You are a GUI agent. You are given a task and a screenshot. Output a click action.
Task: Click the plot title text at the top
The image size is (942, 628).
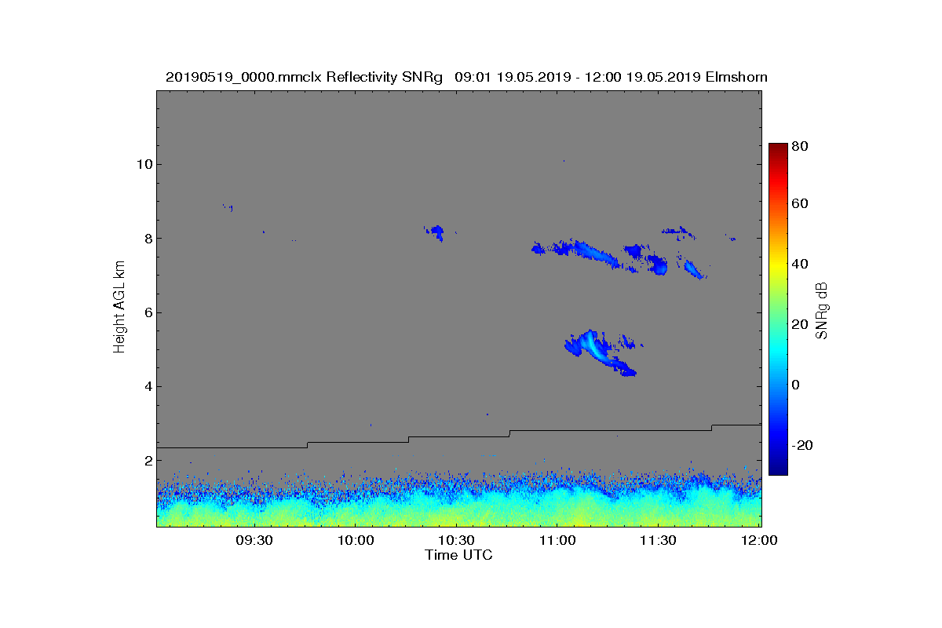(x=466, y=77)
